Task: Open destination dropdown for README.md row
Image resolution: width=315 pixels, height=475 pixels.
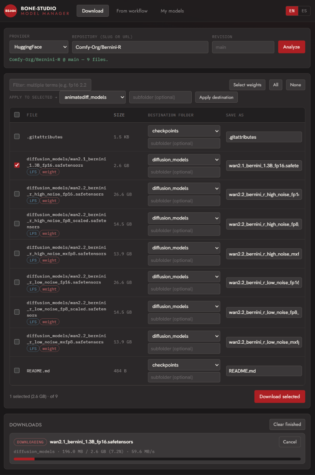Action: [184, 365]
